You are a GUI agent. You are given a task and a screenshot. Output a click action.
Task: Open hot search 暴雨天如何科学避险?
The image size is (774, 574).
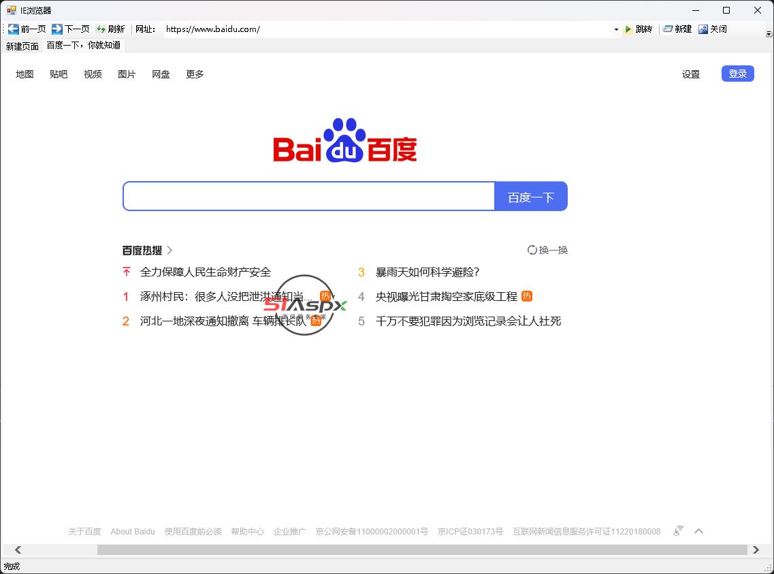tap(428, 272)
